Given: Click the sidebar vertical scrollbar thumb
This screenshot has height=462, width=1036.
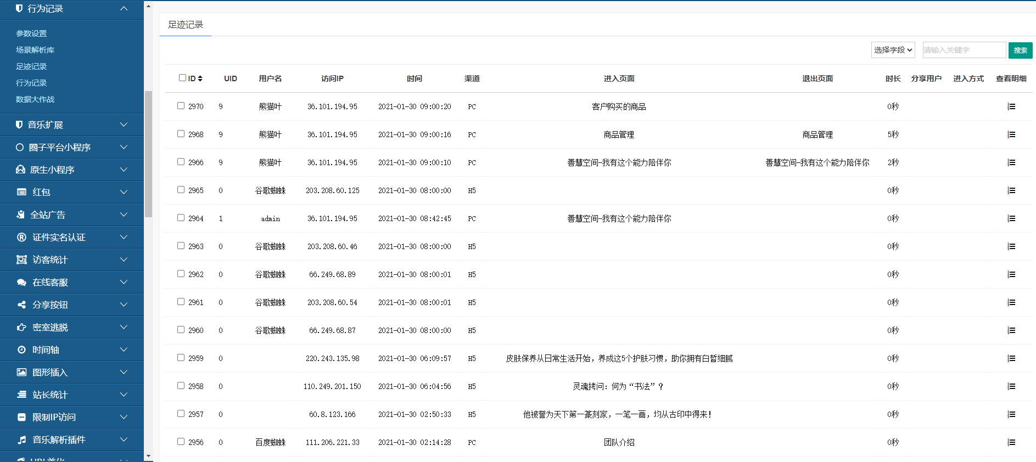Looking at the screenshot, I should click(148, 154).
